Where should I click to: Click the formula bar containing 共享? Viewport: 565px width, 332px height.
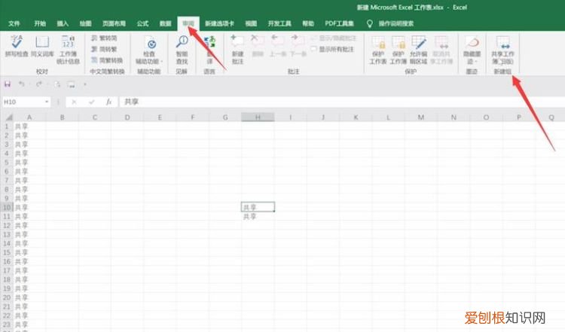click(342, 102)
